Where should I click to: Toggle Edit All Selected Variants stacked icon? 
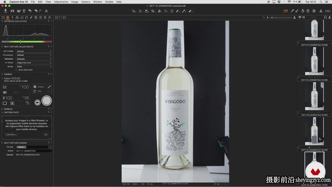point(286,11)
